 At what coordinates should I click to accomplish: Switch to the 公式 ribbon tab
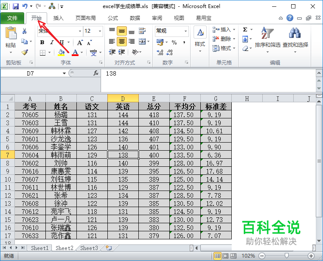point(113,18)
